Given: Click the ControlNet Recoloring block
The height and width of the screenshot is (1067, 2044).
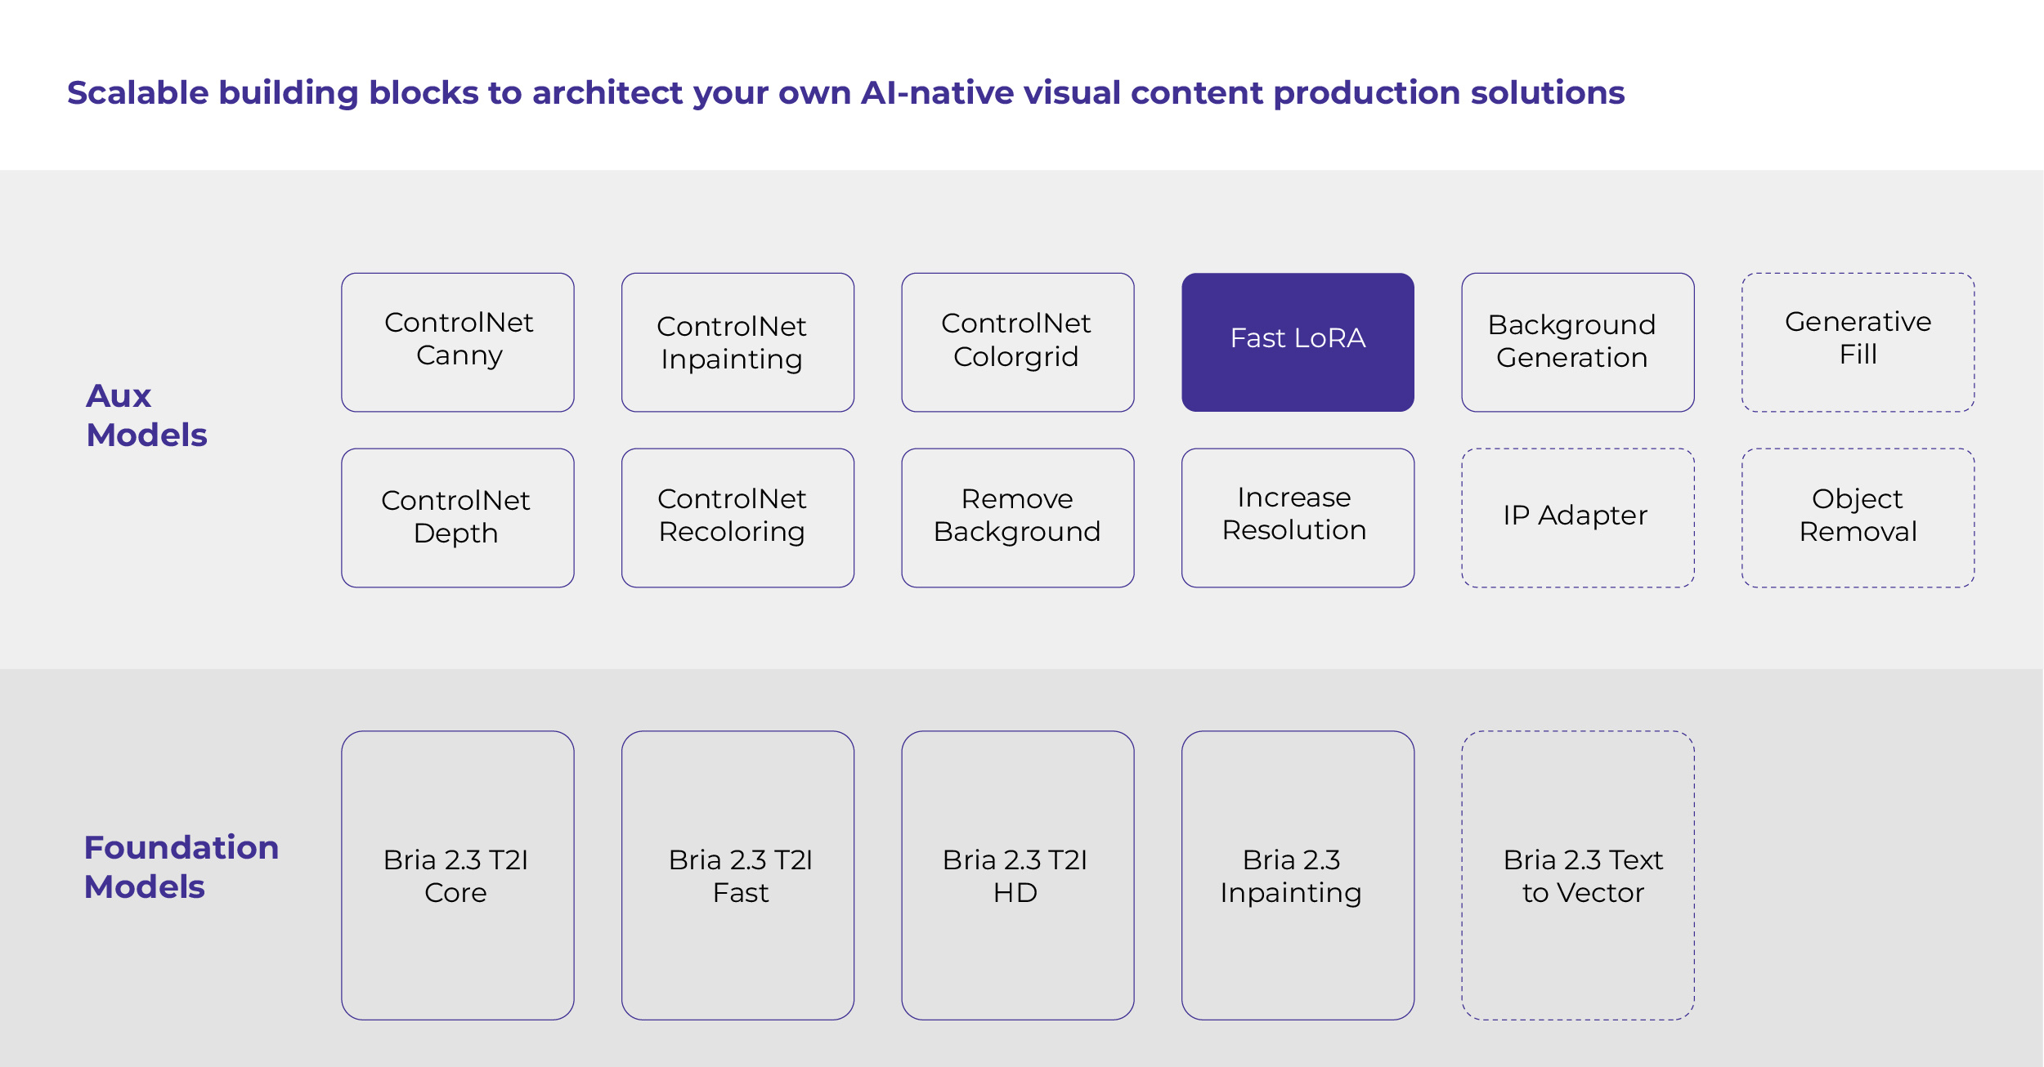Looking at the screenshot, I should point(737,516).
